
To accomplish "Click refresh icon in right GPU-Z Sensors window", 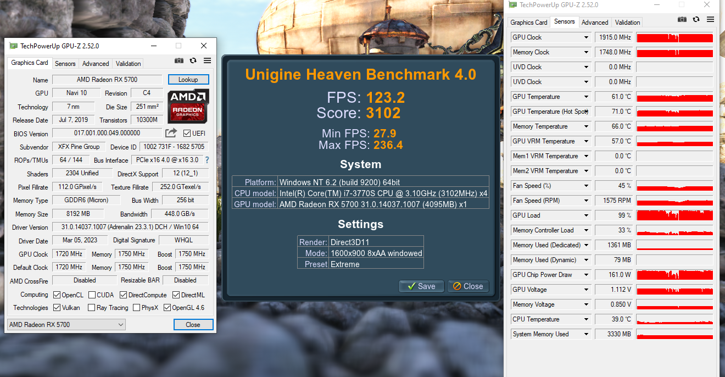I will click(696, 19).
